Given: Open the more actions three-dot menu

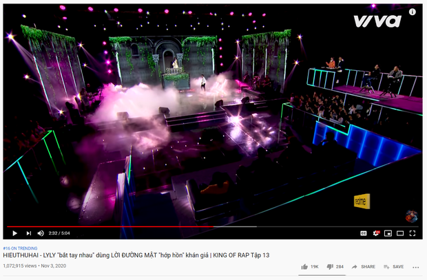Looking at the screenshot, I should (x=415, y=267).
